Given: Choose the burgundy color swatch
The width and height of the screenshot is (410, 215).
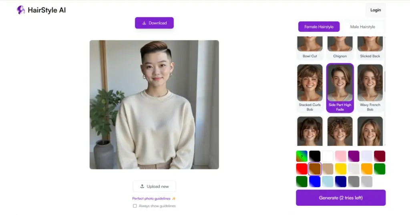Looking at the screenshot, I should point(380,156).
